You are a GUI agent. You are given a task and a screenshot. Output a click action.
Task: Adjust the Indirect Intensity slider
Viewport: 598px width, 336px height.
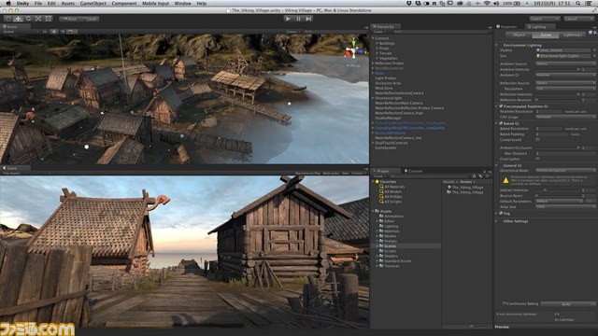tap(558, 189)
